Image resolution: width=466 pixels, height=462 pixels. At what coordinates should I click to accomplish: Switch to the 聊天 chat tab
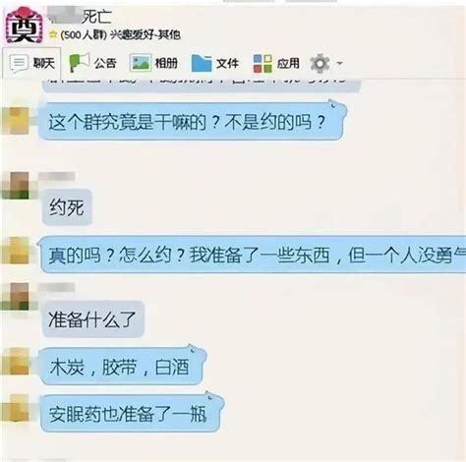click(31, 63)
